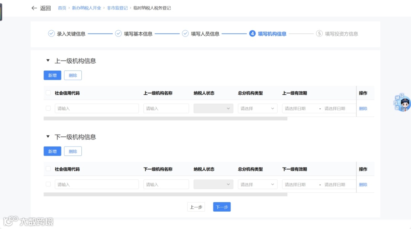
Task: Open 纳税人状态 dropdown in 上一级机构 row
Action: pos(213,108)
